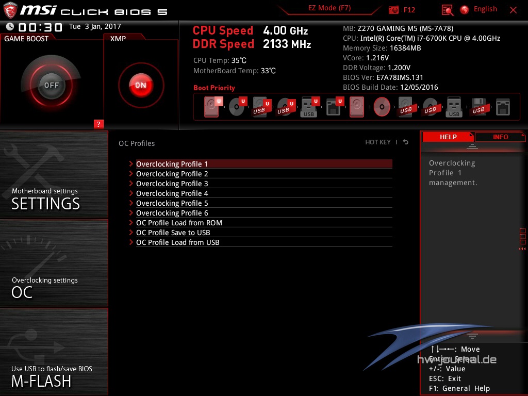
Task: Open Overclocking Profile 1 entry
Action: coord(264,163)
